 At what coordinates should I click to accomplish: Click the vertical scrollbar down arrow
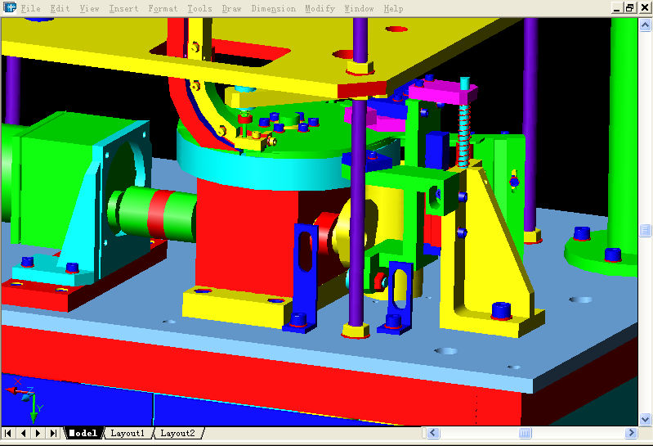[x=645, y=417]
